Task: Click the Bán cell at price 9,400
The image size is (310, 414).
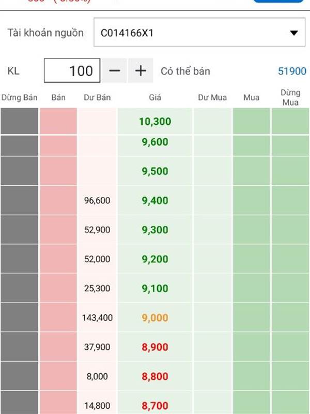Action: (x=58, y=200)
